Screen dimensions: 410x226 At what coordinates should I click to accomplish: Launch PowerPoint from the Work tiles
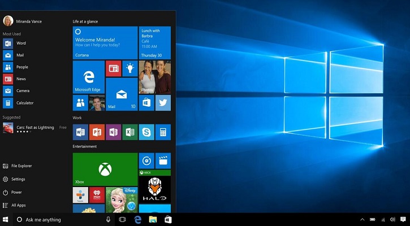point(97,132)
